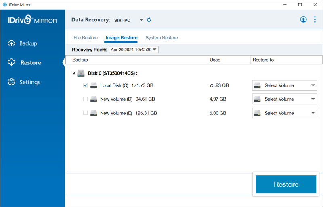Select the New Volume (E) 195.31 GB row label
Screen dimensions: 323x207
click(128, 113)
